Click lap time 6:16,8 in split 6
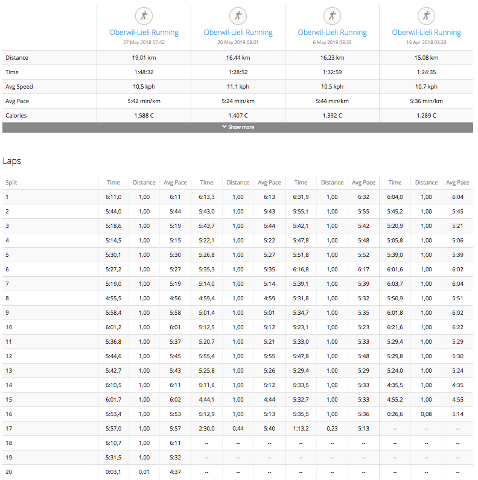The height and width of the screenshot is (480, 478). pyautogui.click(x=301, y=270)
